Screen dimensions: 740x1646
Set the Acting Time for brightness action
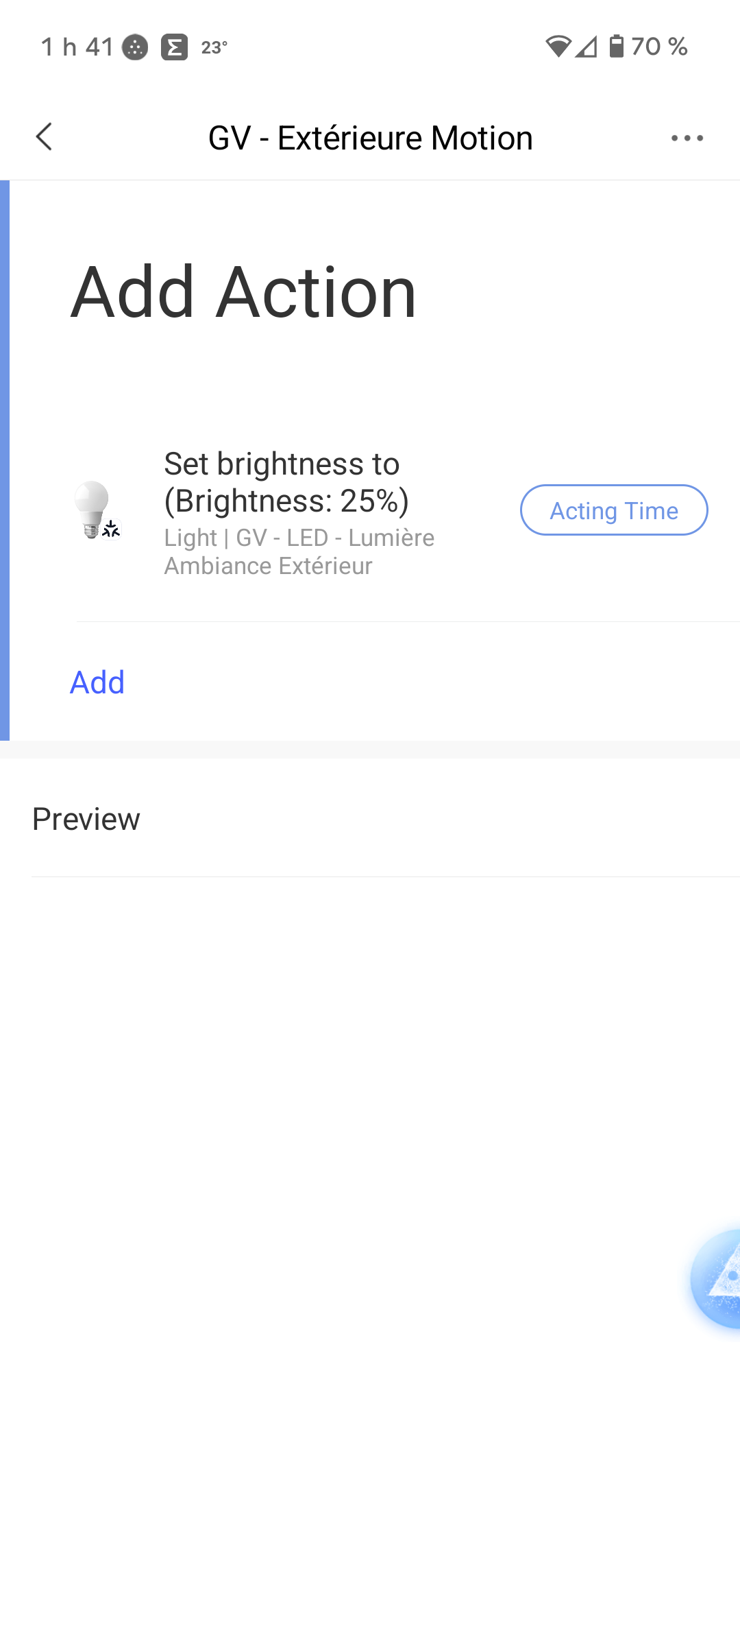click(614, 510)
